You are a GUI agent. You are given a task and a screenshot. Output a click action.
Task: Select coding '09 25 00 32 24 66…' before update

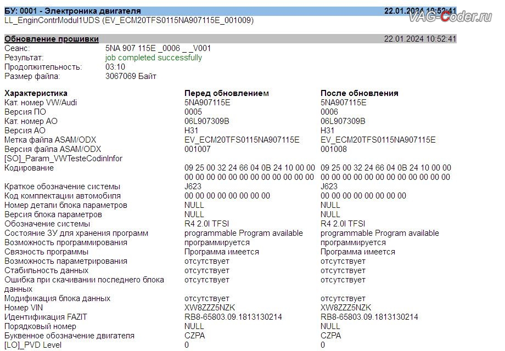point(250,172)
